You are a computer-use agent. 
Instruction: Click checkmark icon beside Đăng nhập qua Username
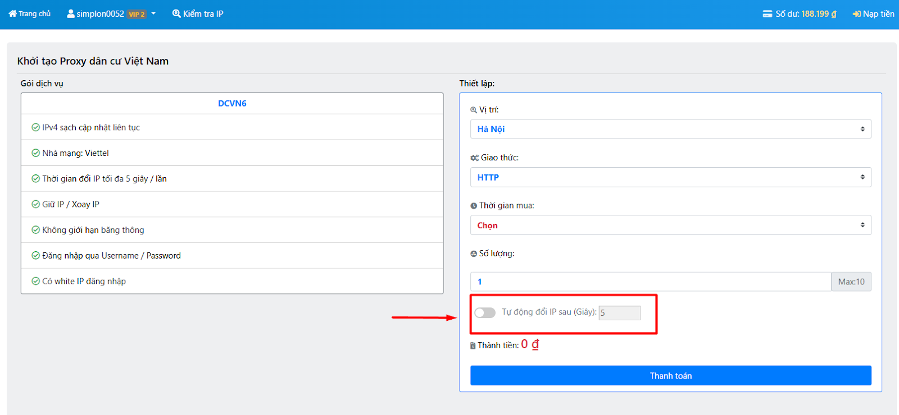(35, 256)
